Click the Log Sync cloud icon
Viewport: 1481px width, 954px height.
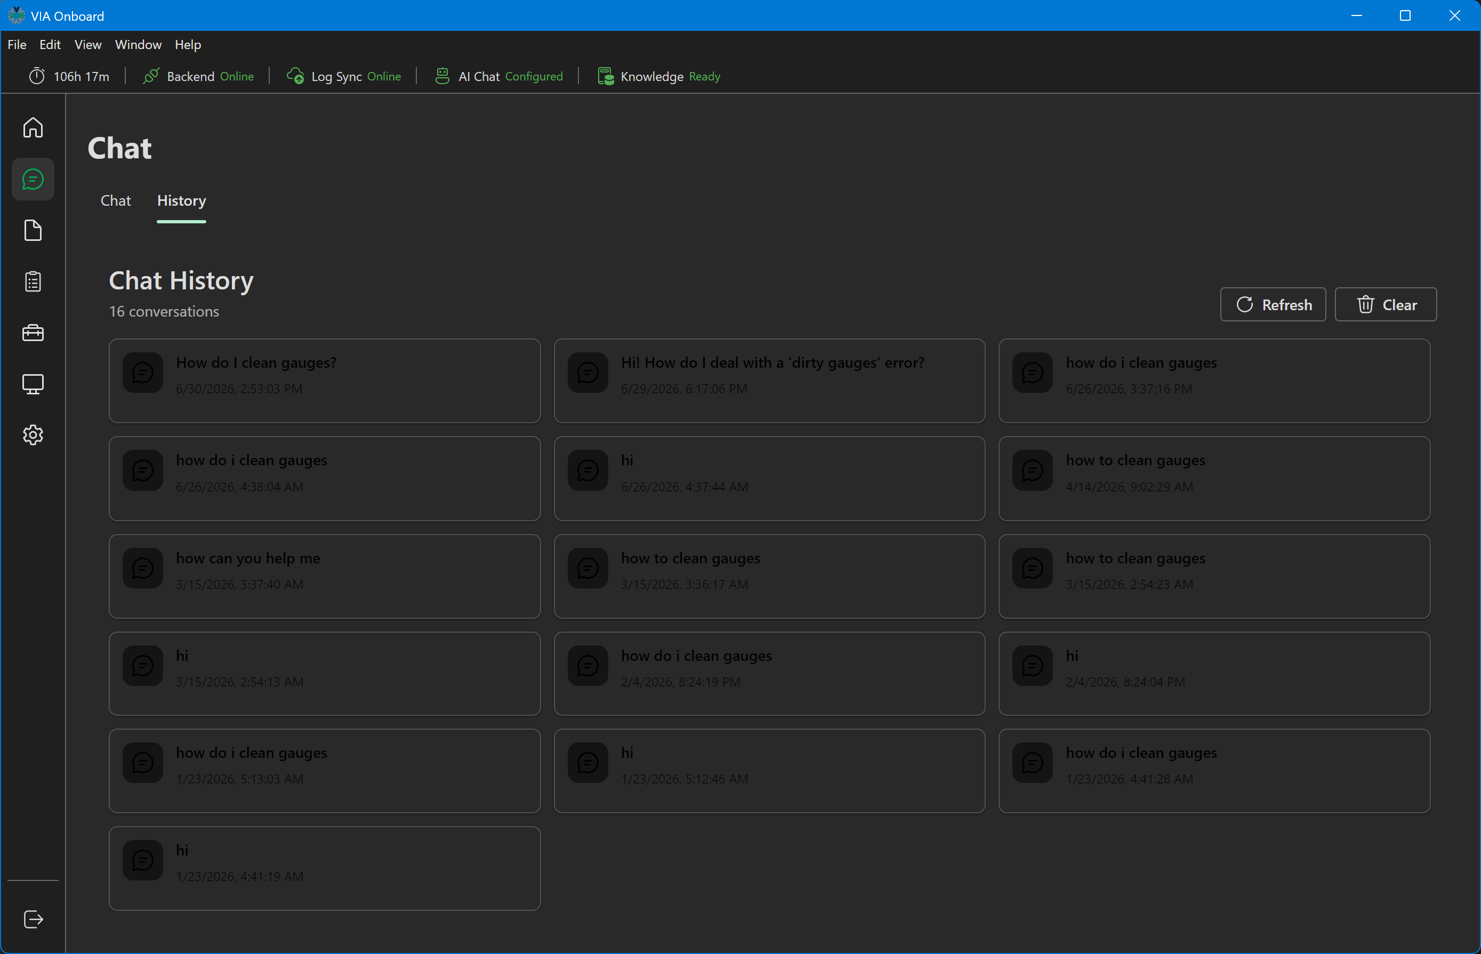pyautogui.click(x=295, y=76)
